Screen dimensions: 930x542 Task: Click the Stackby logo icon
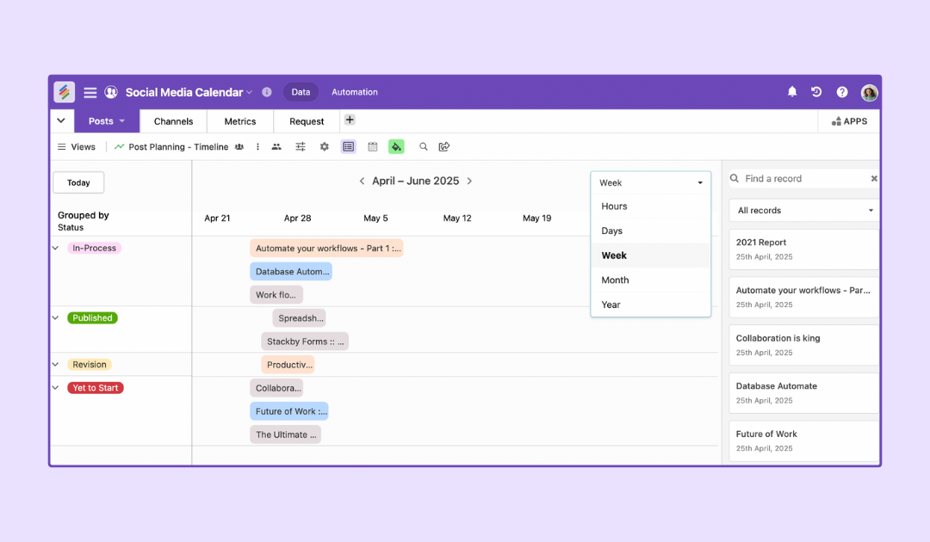click(x=64, y=92)
